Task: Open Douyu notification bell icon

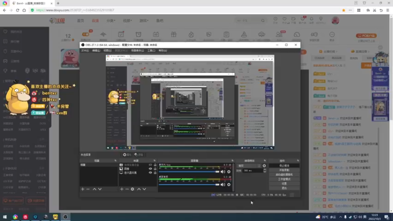Action: 311,19
